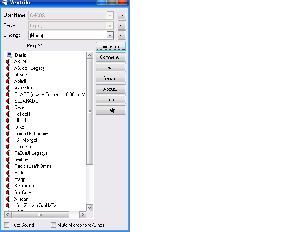Select user Scorpiona in the list
The image size is (294, 232).
coord(24,186)
